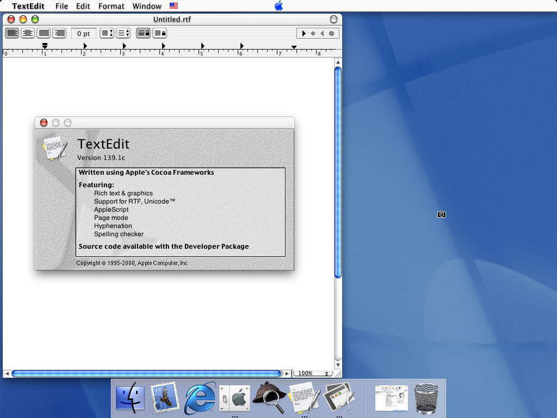Open the Trash in the Dock
This screenshot has width=557, height=418.
click(x=426, y=398)
